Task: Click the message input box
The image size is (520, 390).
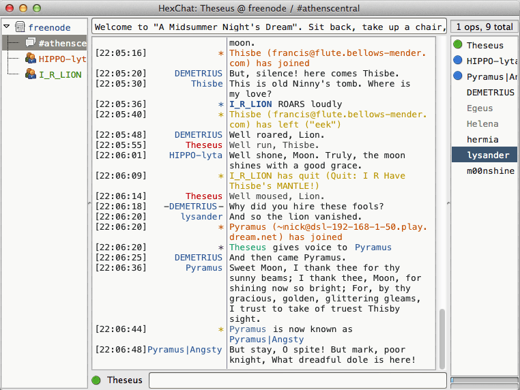Action: click(x=298, y=380)
